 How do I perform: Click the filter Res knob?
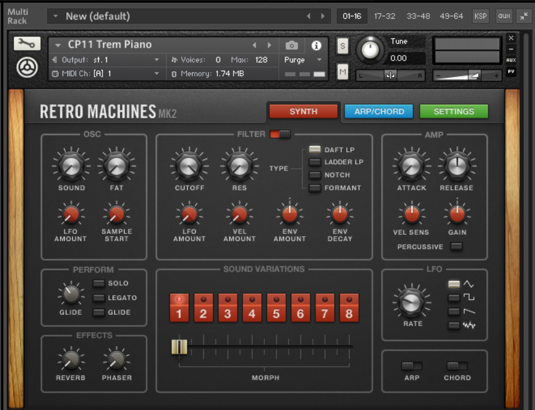pyautogui.click(x=239, y=165)
